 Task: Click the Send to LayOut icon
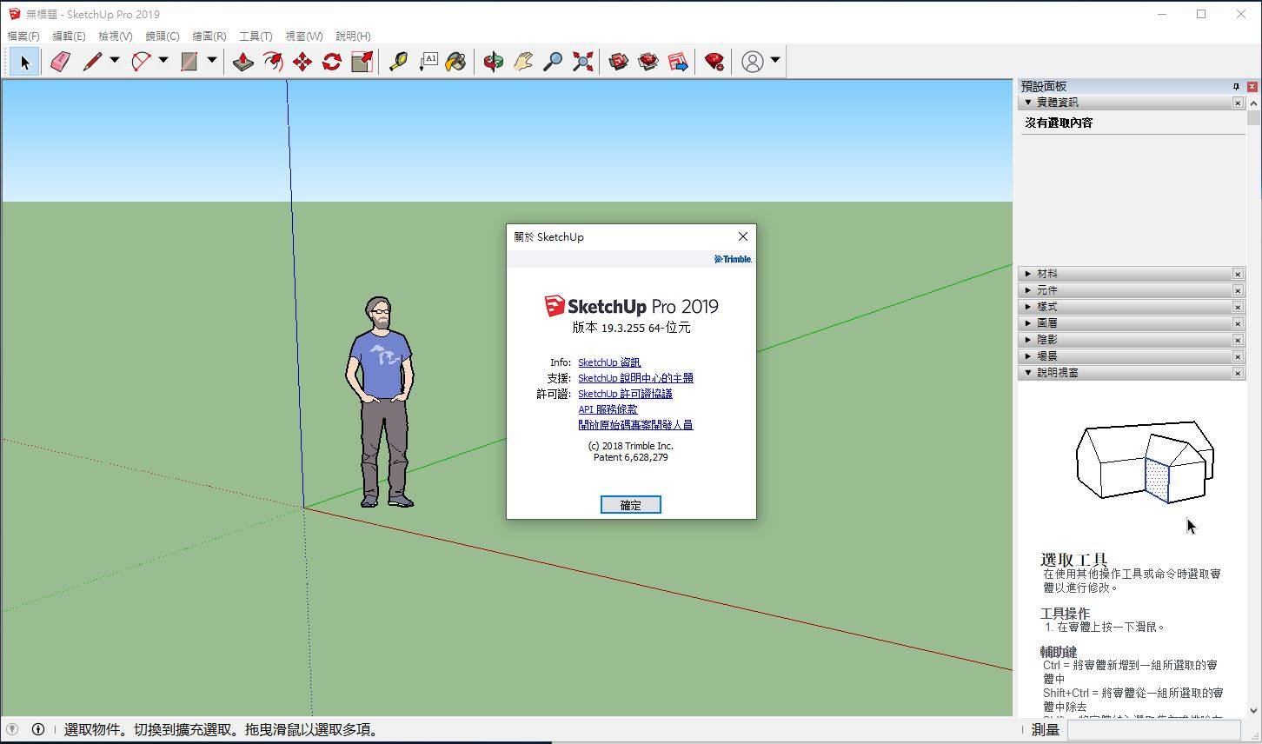pyautogui.click(x=678, y=62)
